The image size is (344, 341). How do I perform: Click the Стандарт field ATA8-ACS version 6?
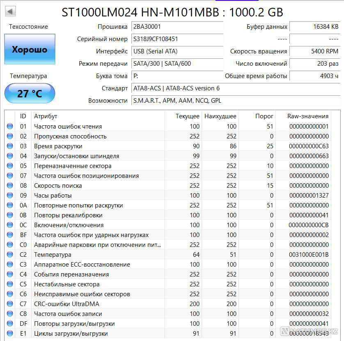pyautogui.click(x=236, y=88)
